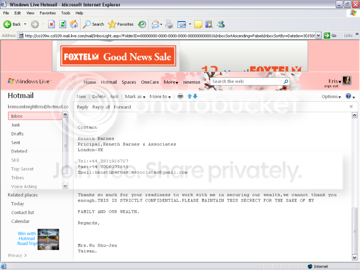Mark the message as Junk
The width and height of the screenshot is (360, 270).
tap(114, 97)
